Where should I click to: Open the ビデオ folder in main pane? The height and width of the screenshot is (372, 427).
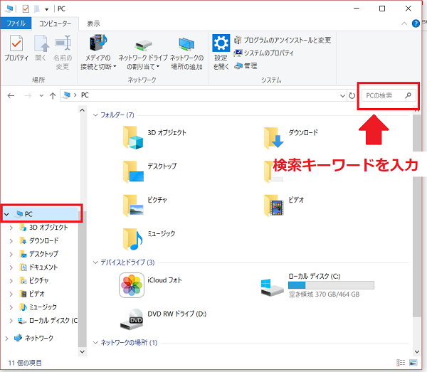284,205
